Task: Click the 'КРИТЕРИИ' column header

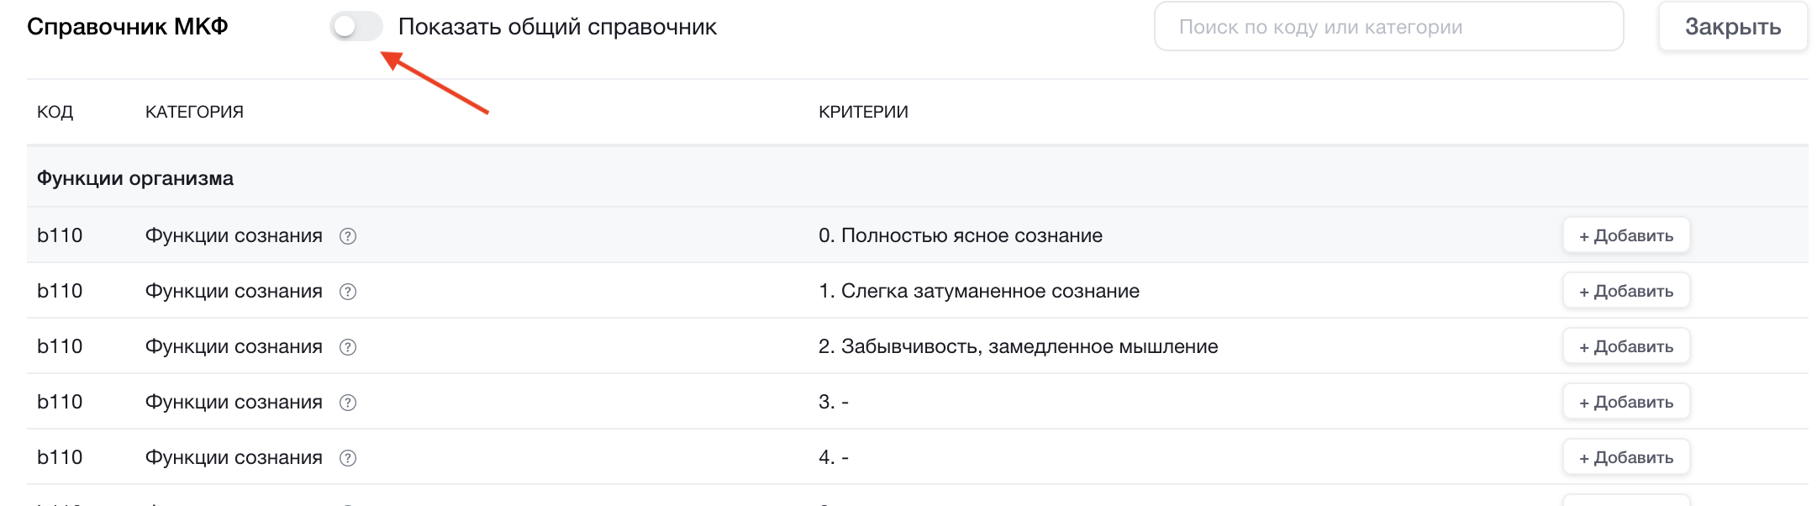Action: 863,112
